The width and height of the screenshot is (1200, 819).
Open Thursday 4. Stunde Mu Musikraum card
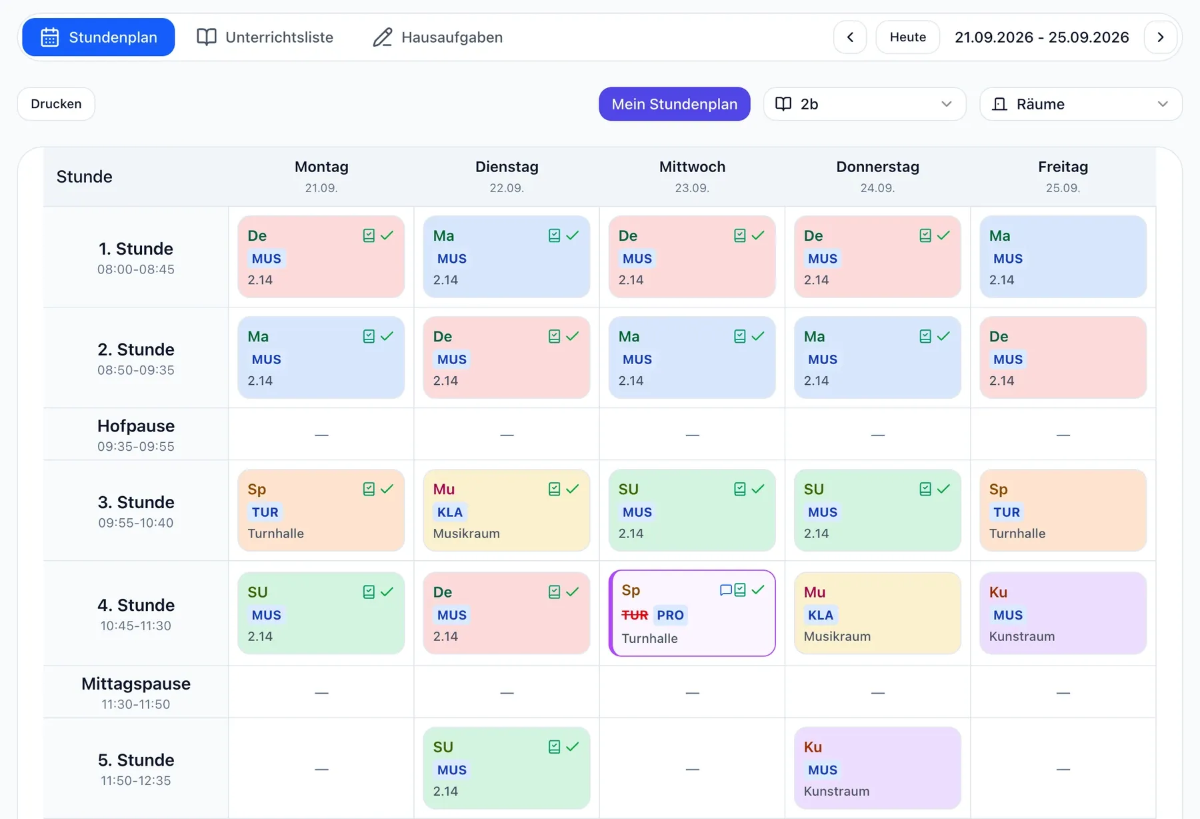pyautogui.click(x=877, y=613)
